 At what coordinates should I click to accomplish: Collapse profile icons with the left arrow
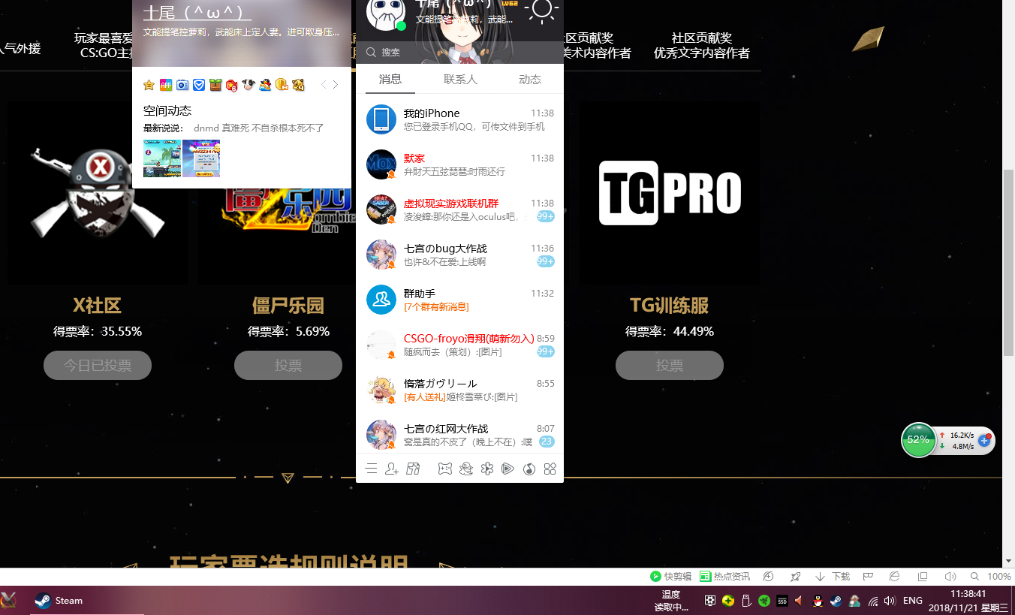pos(322,85)
